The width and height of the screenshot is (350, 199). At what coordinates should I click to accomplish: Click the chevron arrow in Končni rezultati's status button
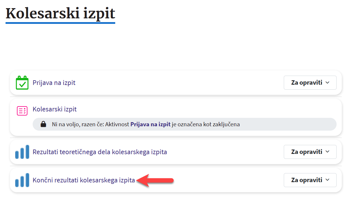pos(327,180)
